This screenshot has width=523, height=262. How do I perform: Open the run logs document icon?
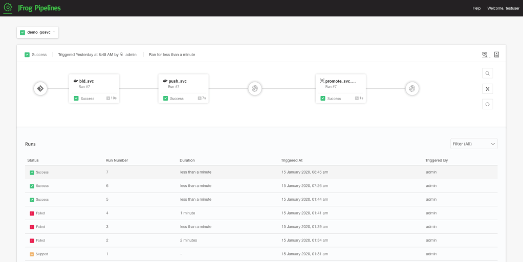496,55
